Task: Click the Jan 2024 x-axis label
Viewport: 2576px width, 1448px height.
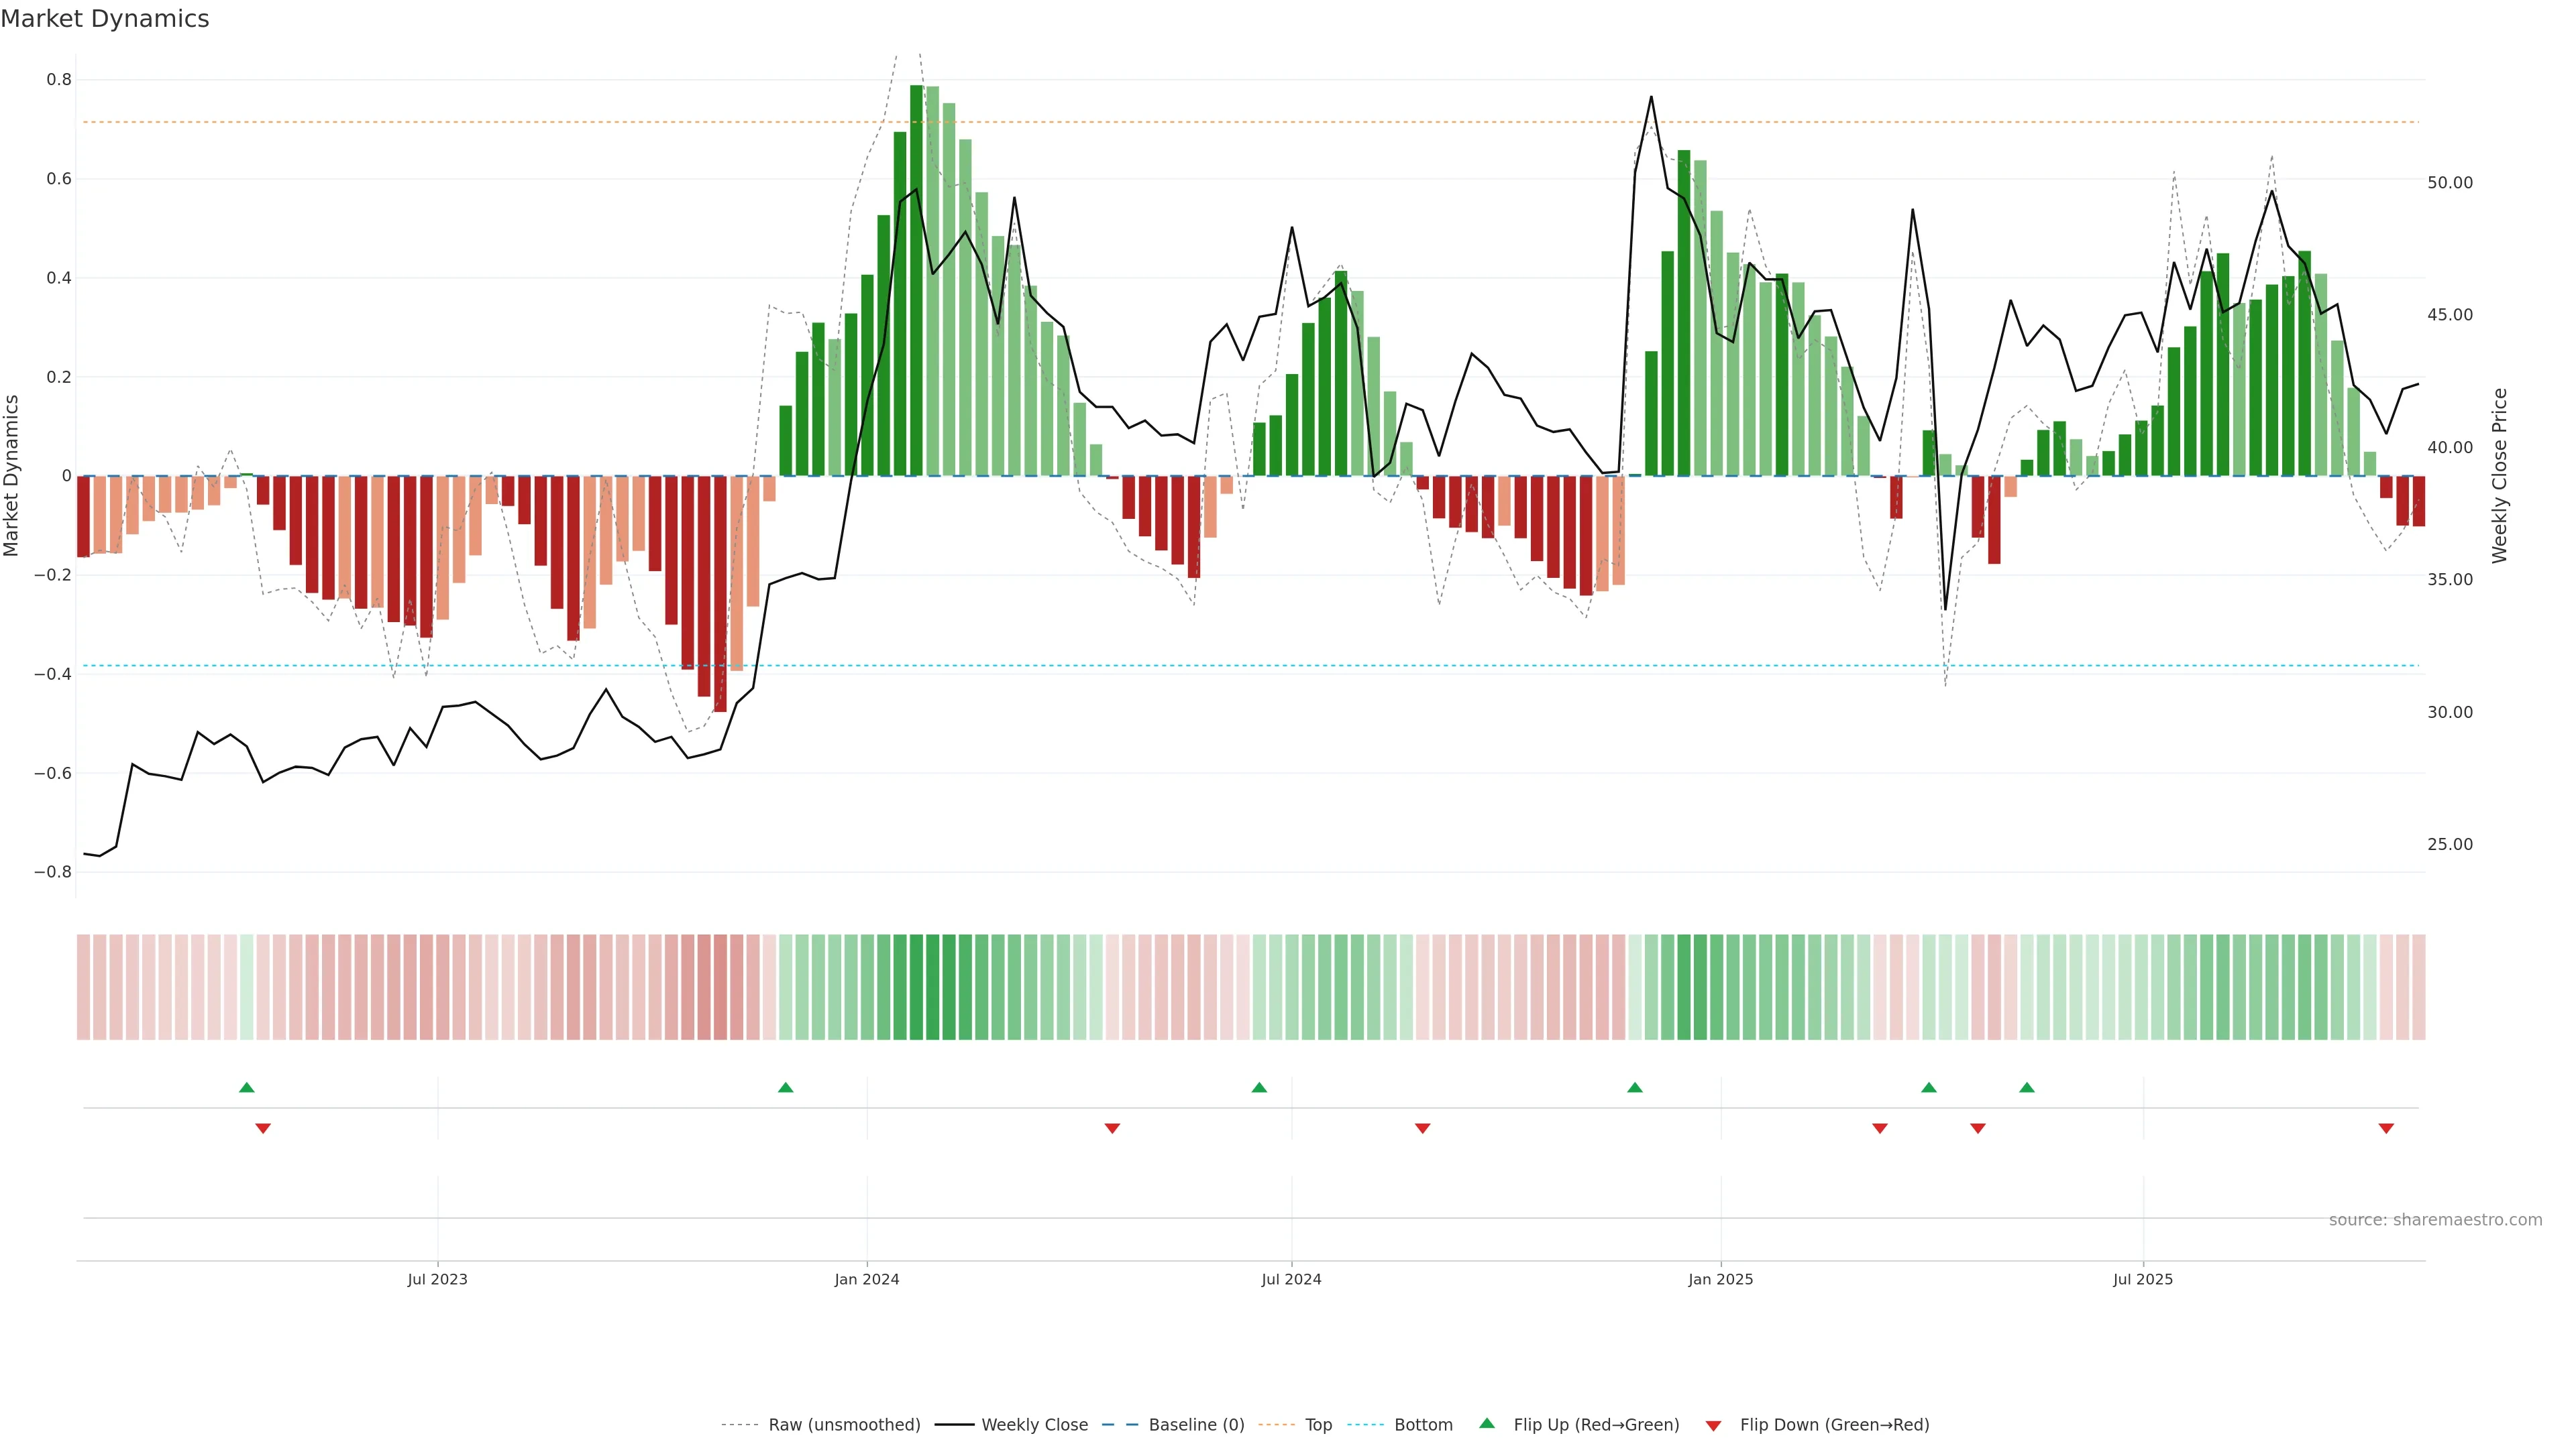Action: coord(867,1279)
